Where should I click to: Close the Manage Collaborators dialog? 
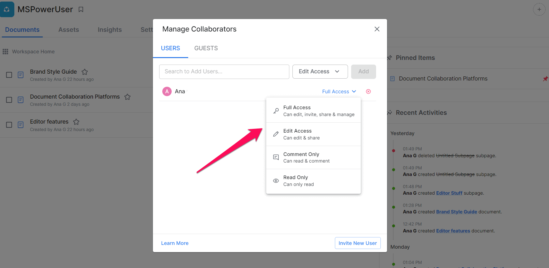377,29
